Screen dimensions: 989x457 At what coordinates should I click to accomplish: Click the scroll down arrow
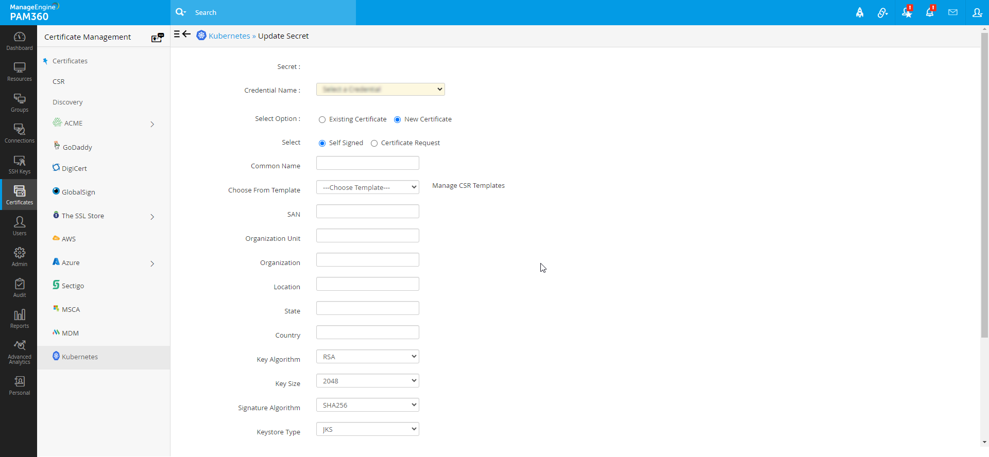click(984, 442)
